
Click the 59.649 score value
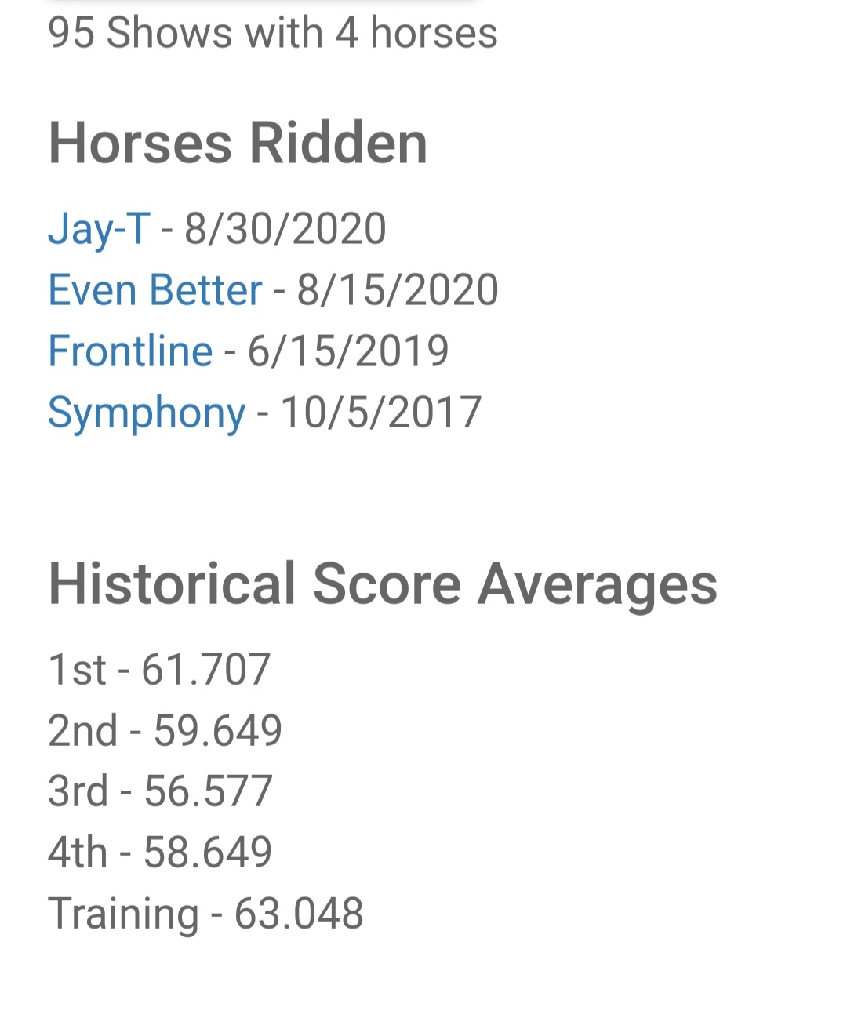point(218,731)
